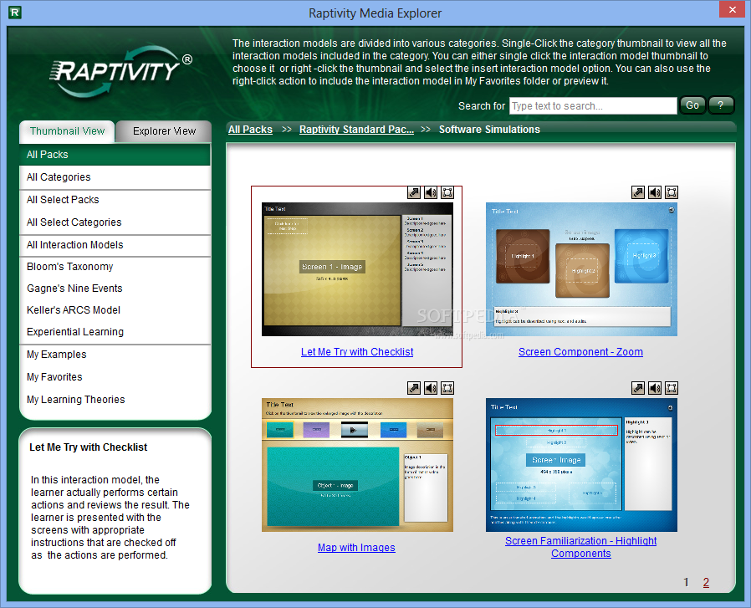Image resolution: width=751 pixels, height=608 pixels.
Task: Go to All Packs breadcrumb link
Action: (250, 130)
